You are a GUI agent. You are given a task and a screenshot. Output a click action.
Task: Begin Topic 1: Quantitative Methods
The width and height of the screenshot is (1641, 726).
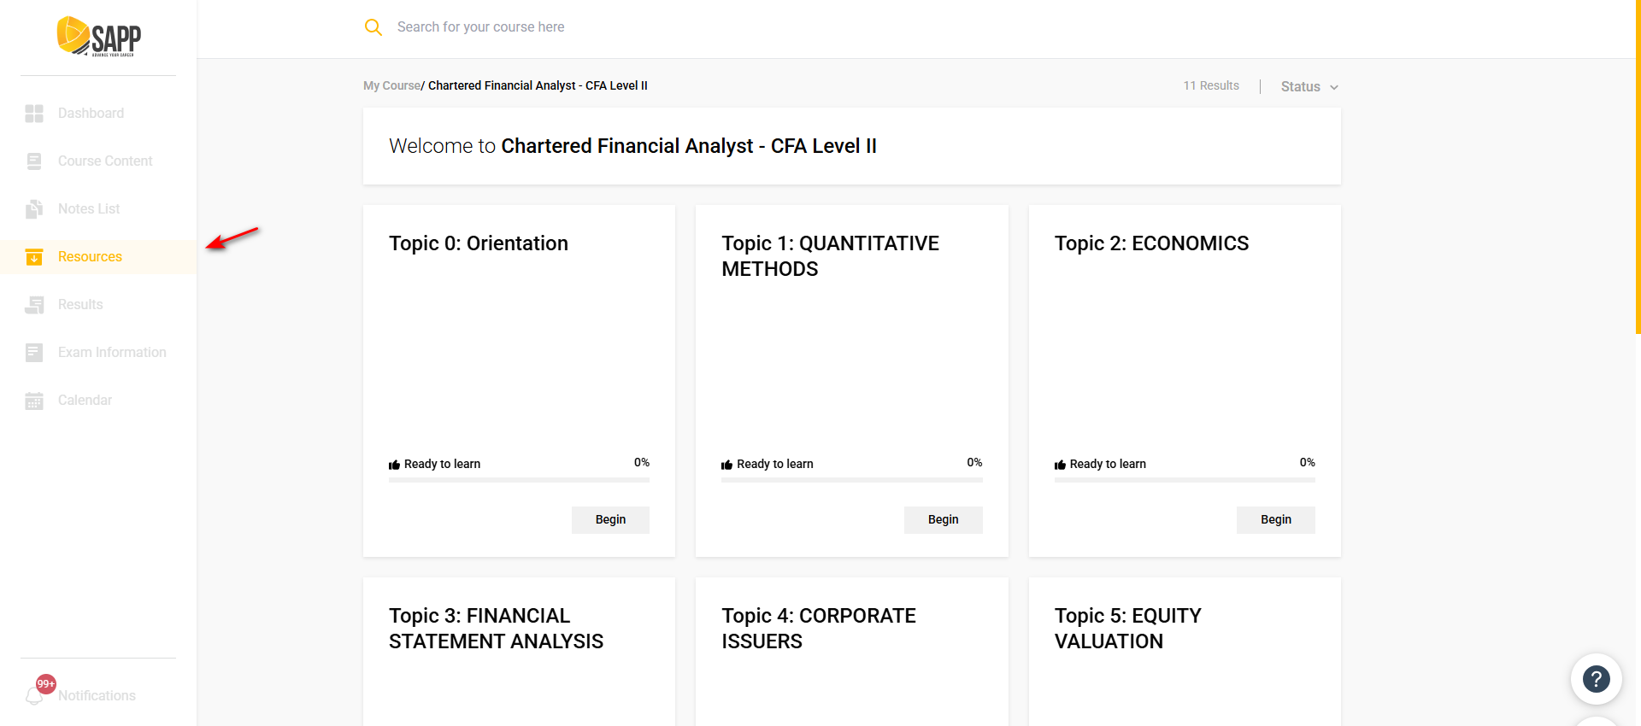click(943, 519)
